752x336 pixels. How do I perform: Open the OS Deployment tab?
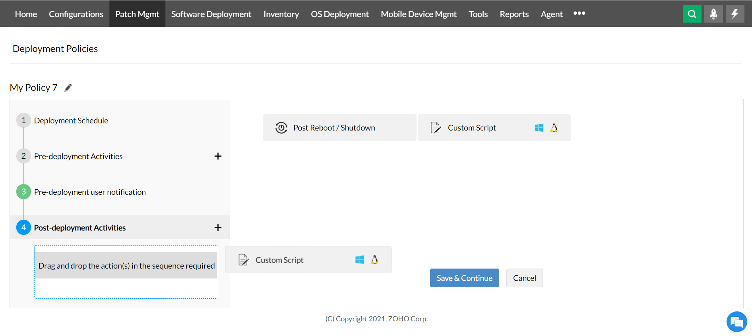(x=340, y=14)
